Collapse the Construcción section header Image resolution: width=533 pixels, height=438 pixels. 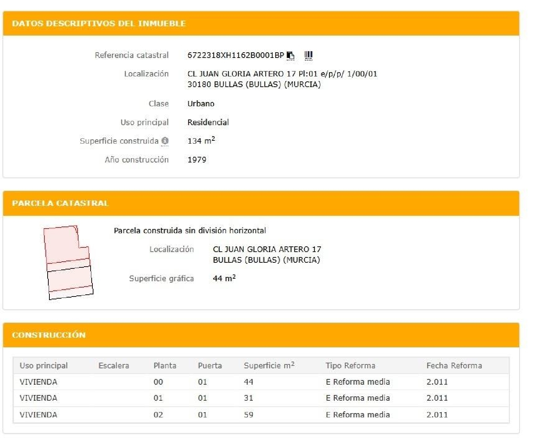[x=49, y=335]
